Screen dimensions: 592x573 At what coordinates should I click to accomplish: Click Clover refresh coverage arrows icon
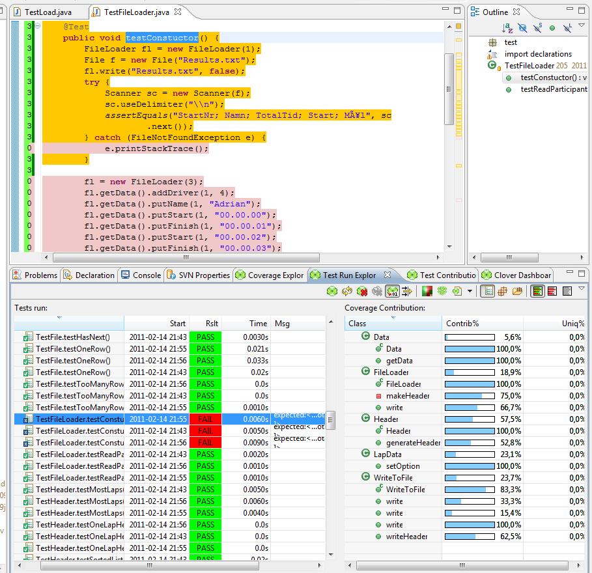[x=347, y=291]
